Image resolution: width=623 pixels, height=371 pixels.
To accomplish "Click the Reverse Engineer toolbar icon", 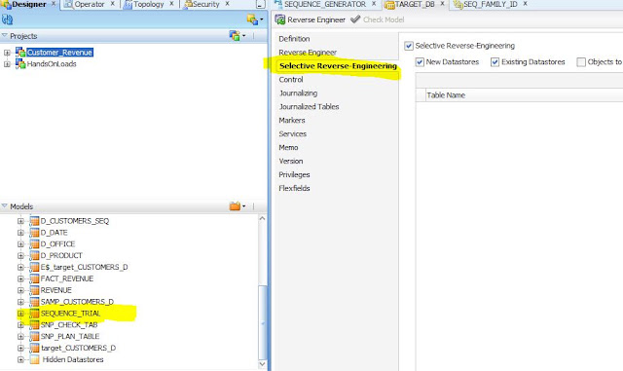I will pyautogui.click(x=280, y=19).
